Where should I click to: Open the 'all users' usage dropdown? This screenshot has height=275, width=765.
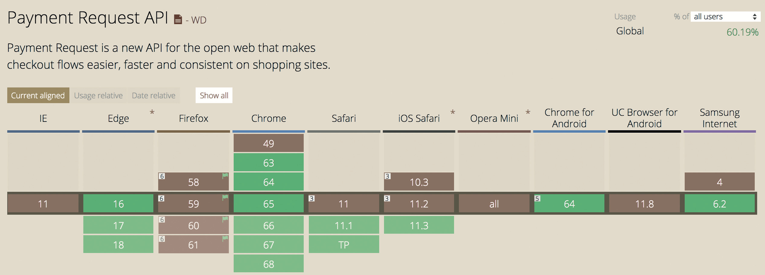click(725, 17)
